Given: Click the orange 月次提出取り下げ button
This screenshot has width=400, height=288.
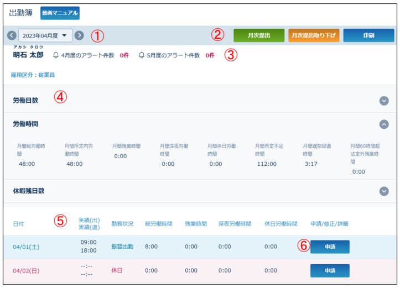Looking at the screenshot, I should (314, 35).
